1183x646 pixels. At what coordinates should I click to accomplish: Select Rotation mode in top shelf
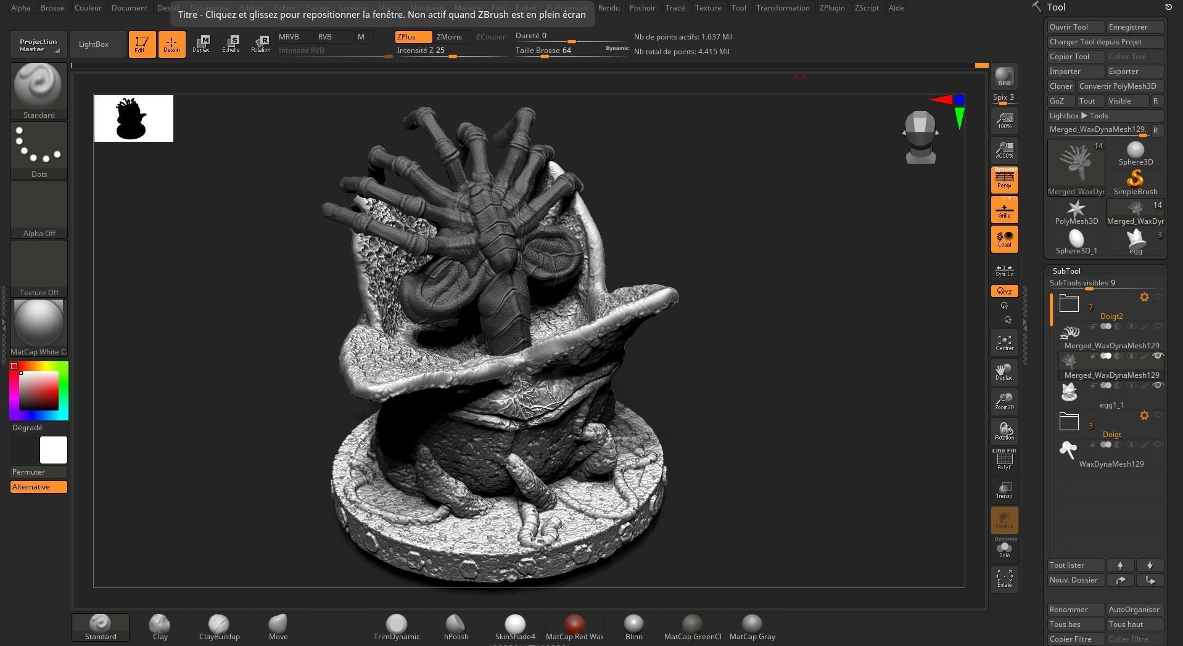260,44
